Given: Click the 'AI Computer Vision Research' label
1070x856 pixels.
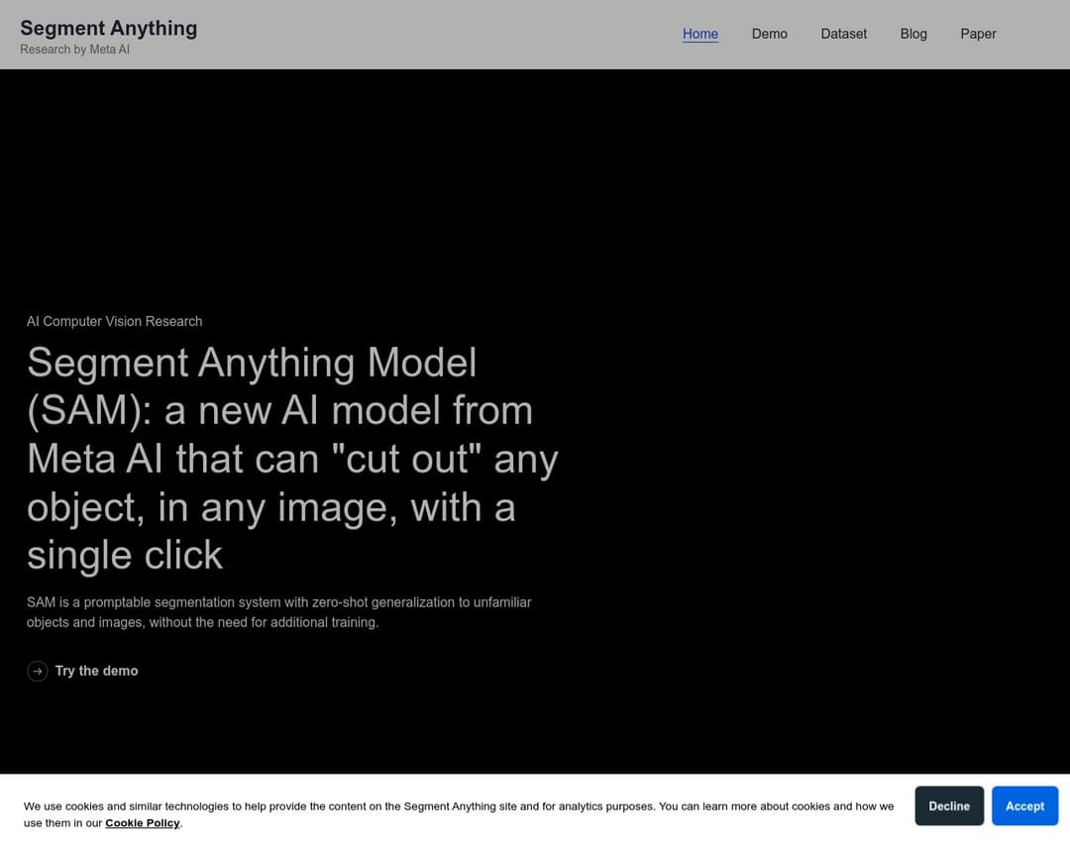Looking at the screenshot, I should (x=115, y=321).
